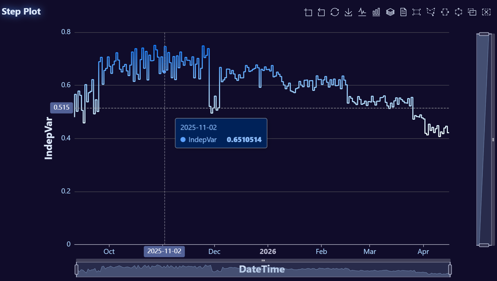Restore the chart with the refresh icon
Screen dimensions: 497x281
click(335, 12)
